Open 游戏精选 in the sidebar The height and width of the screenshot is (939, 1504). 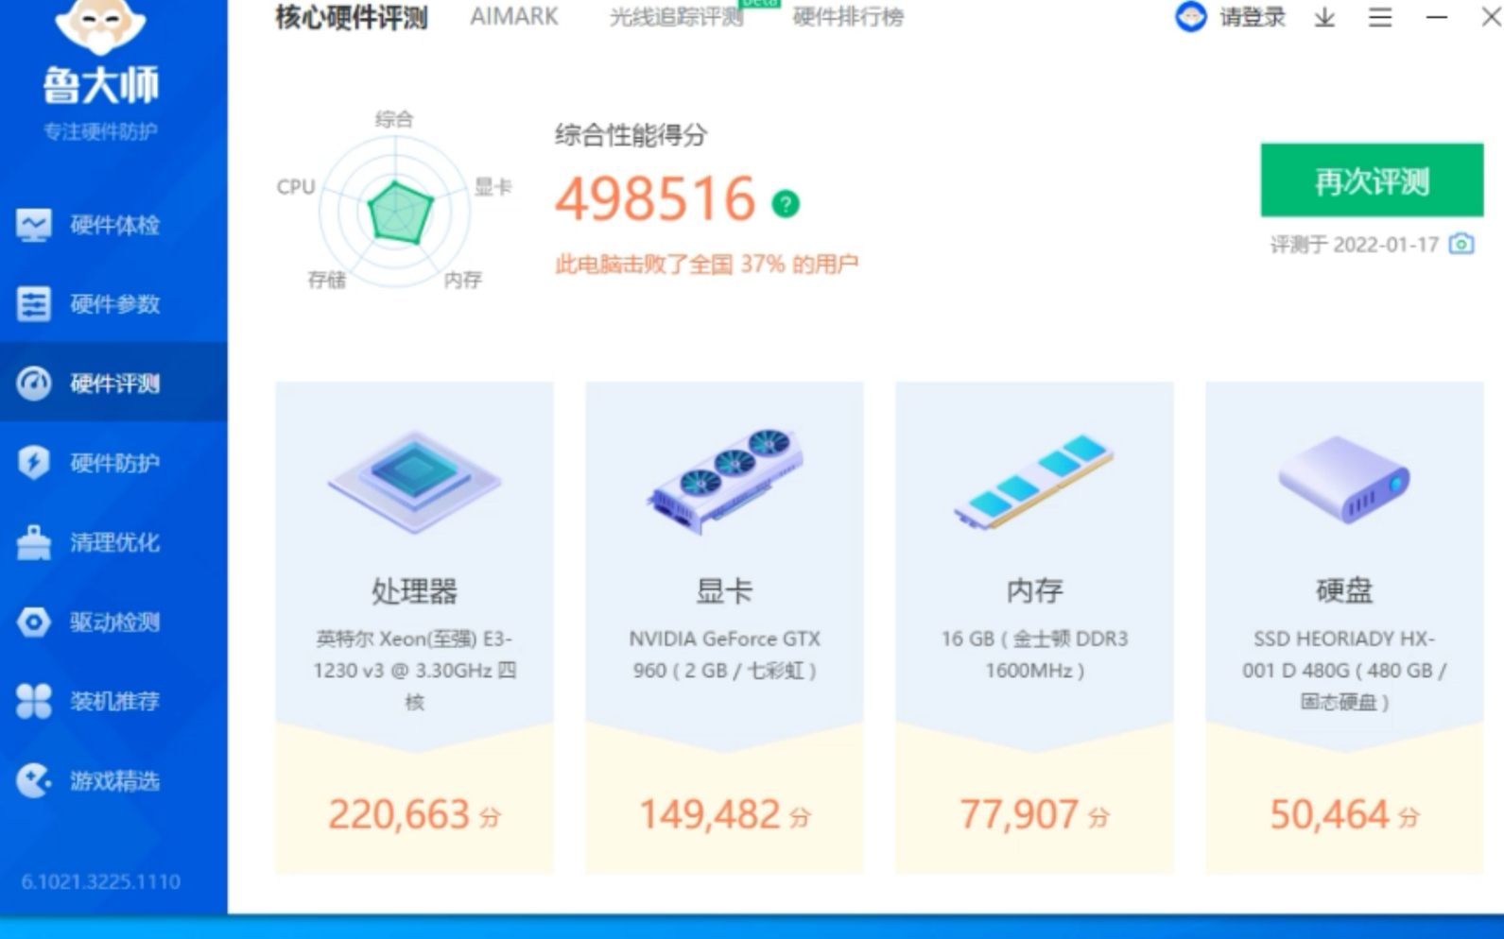(x=113, y=780)
